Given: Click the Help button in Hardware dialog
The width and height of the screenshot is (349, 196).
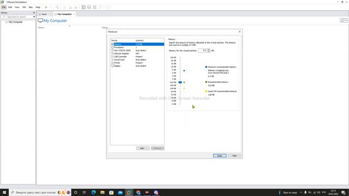Looking at the screenshot, I should tap(234, 156).
